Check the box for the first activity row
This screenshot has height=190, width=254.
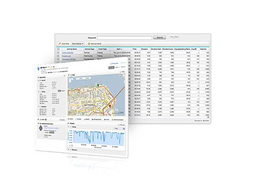[58, 53]
